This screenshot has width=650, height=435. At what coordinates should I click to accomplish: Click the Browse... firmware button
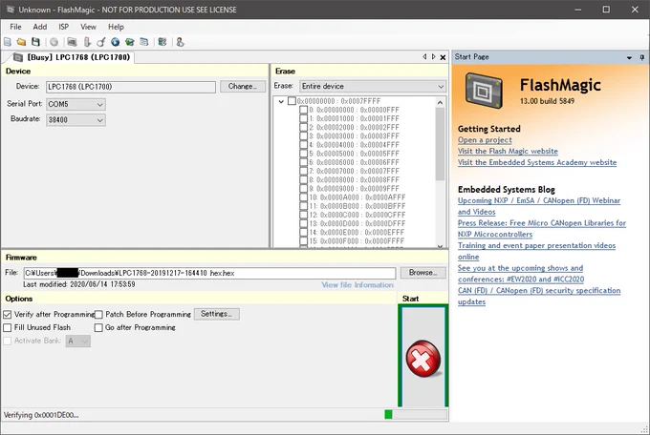coord(422,272)
